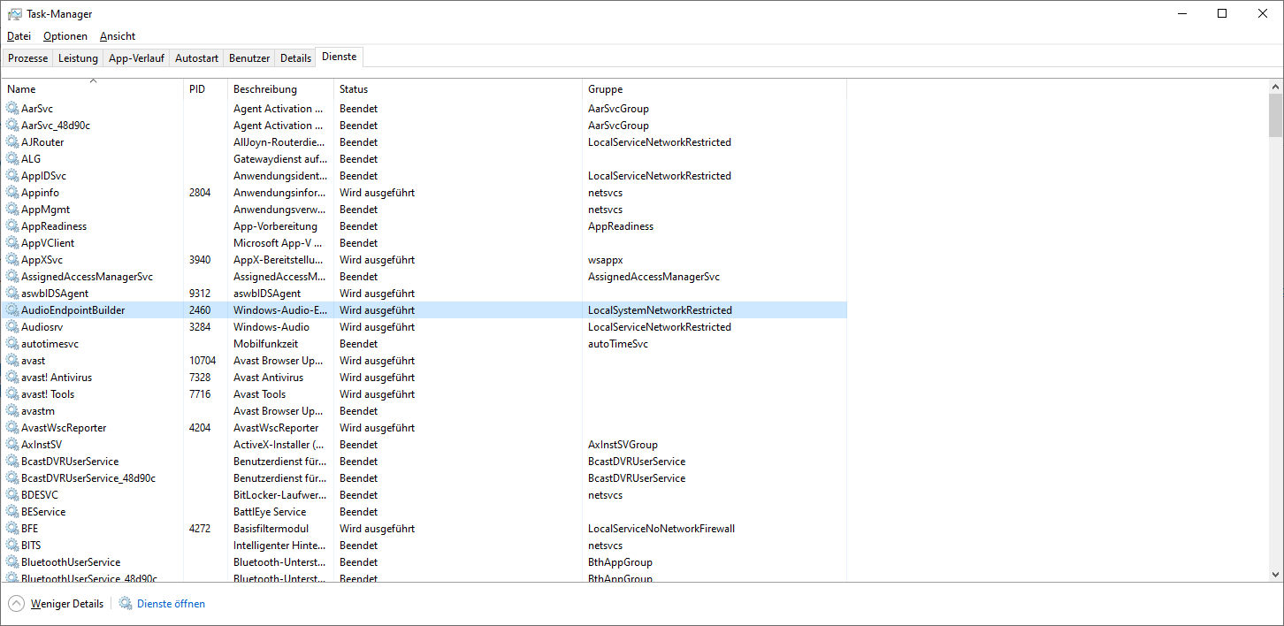Image resolution: width=1284 pixels, height=626 pixels.
Task: Click the wsappx group cell
Action: [x=606, y=260]
